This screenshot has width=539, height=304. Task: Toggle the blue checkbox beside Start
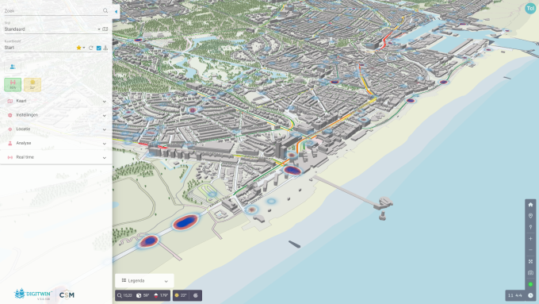[98, 48]
